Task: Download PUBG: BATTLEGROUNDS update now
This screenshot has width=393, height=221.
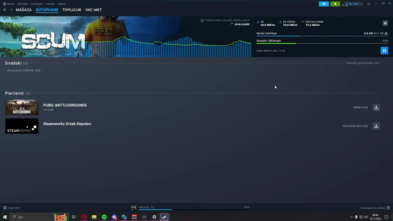Action: tap(376, 107)
